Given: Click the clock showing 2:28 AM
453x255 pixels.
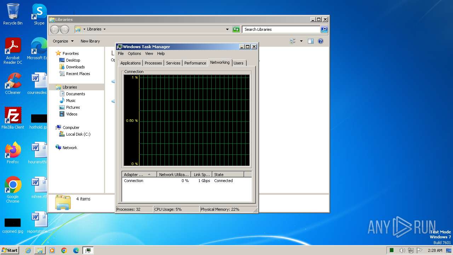Looking at the screenshot, I should click(x=435, y=250).
